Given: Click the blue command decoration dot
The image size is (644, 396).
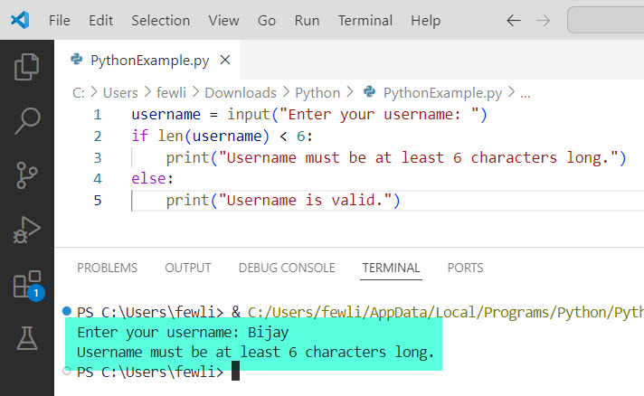Looking at the screenshot, I should [67, 311].
